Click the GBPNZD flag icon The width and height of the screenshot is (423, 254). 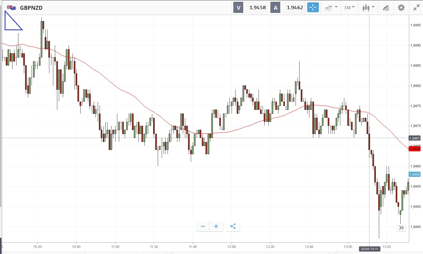[11, 7]
